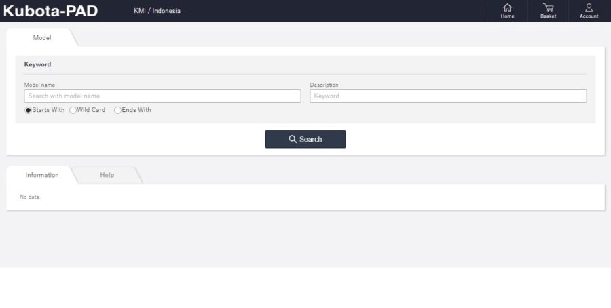Click the Basket label text

(x=548, y=16)
